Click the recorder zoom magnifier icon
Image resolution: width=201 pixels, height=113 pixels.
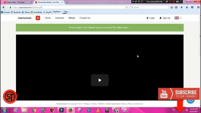tap(139, 2)
